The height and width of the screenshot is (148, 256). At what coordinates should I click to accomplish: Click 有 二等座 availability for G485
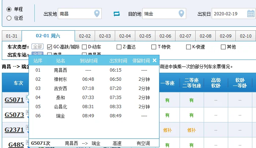pyautogui.click(x=191, y=145)
